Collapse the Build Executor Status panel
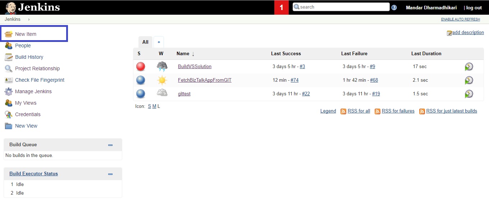The height and width of the screenshot is (205, 489). point(110,174)
